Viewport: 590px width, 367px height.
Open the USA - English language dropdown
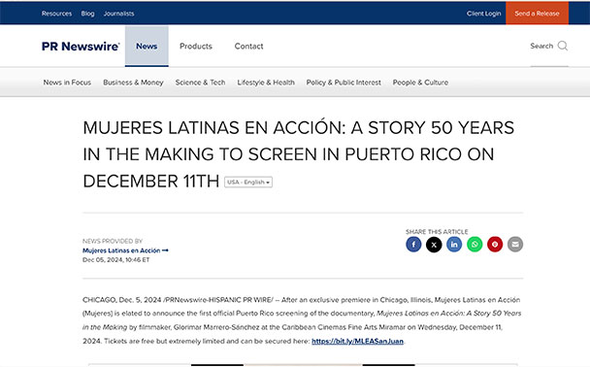click(248, 182)
